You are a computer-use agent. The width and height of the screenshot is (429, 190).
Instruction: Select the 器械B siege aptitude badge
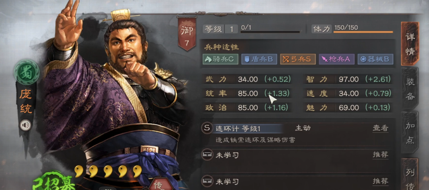[x=375, y=59]
